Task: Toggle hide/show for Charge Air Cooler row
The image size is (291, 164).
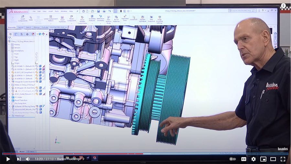Action: pyautogui.click(x=37, y=82)
